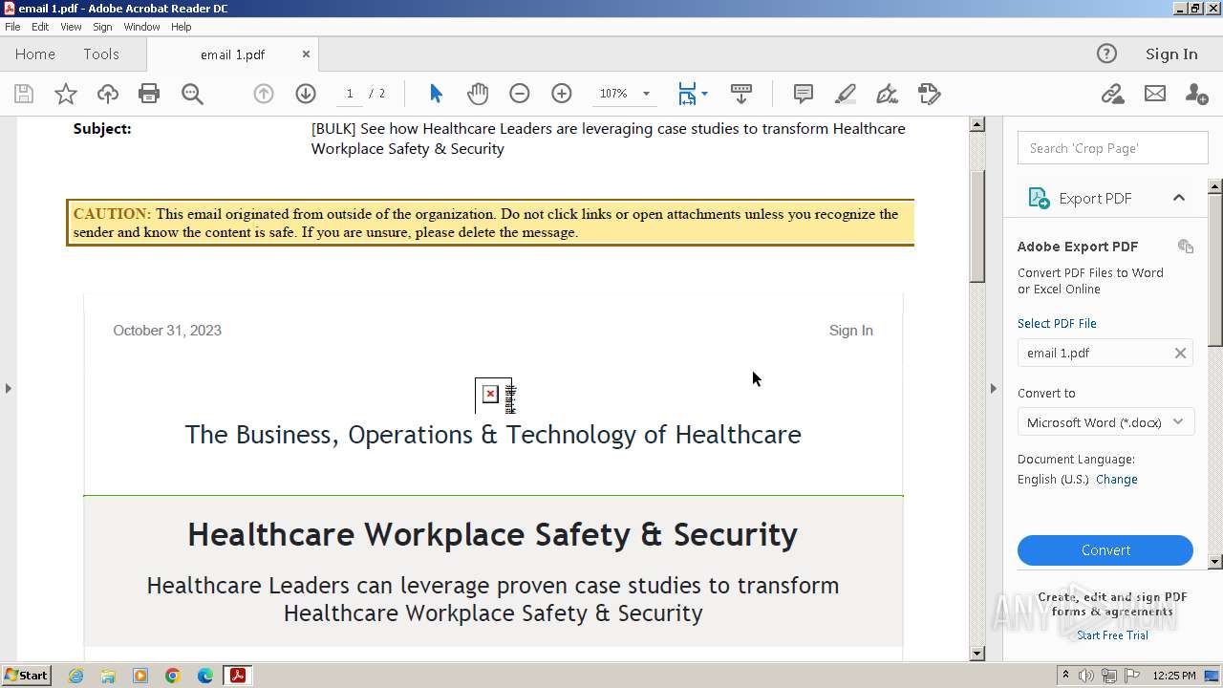The width and height of the screenshot is (1223, 688).
Task: Click the document scrollbar down arrow
Action: pos(976,654)
